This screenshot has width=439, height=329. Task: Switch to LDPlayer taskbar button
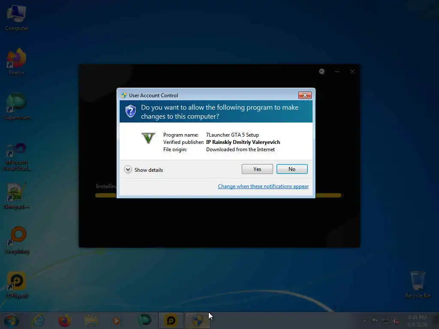coord(171,320)
